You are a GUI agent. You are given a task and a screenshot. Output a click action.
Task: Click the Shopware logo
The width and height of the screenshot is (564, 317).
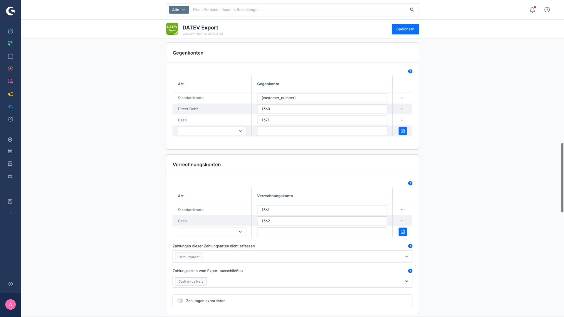pos(11,11)
